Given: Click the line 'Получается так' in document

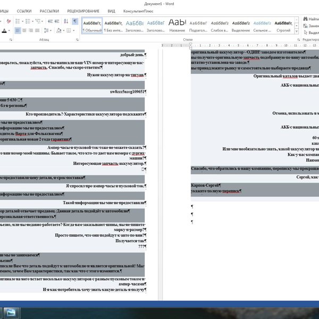Looking at the screenshot, I should pos(131,241).
